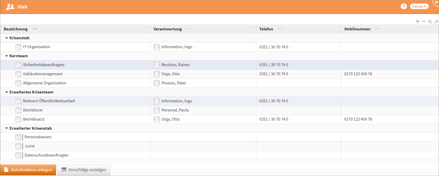Open the table search magnifier icon

tap(430, 22)
